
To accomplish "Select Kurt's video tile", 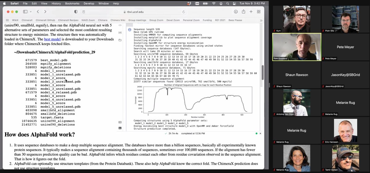I will [x=297, y=19].
